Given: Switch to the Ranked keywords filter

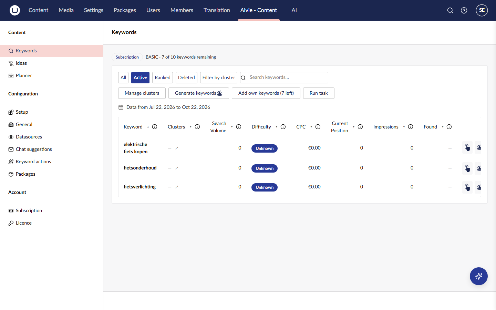Looking at the screenshot, I should click(x=163, y=77).
